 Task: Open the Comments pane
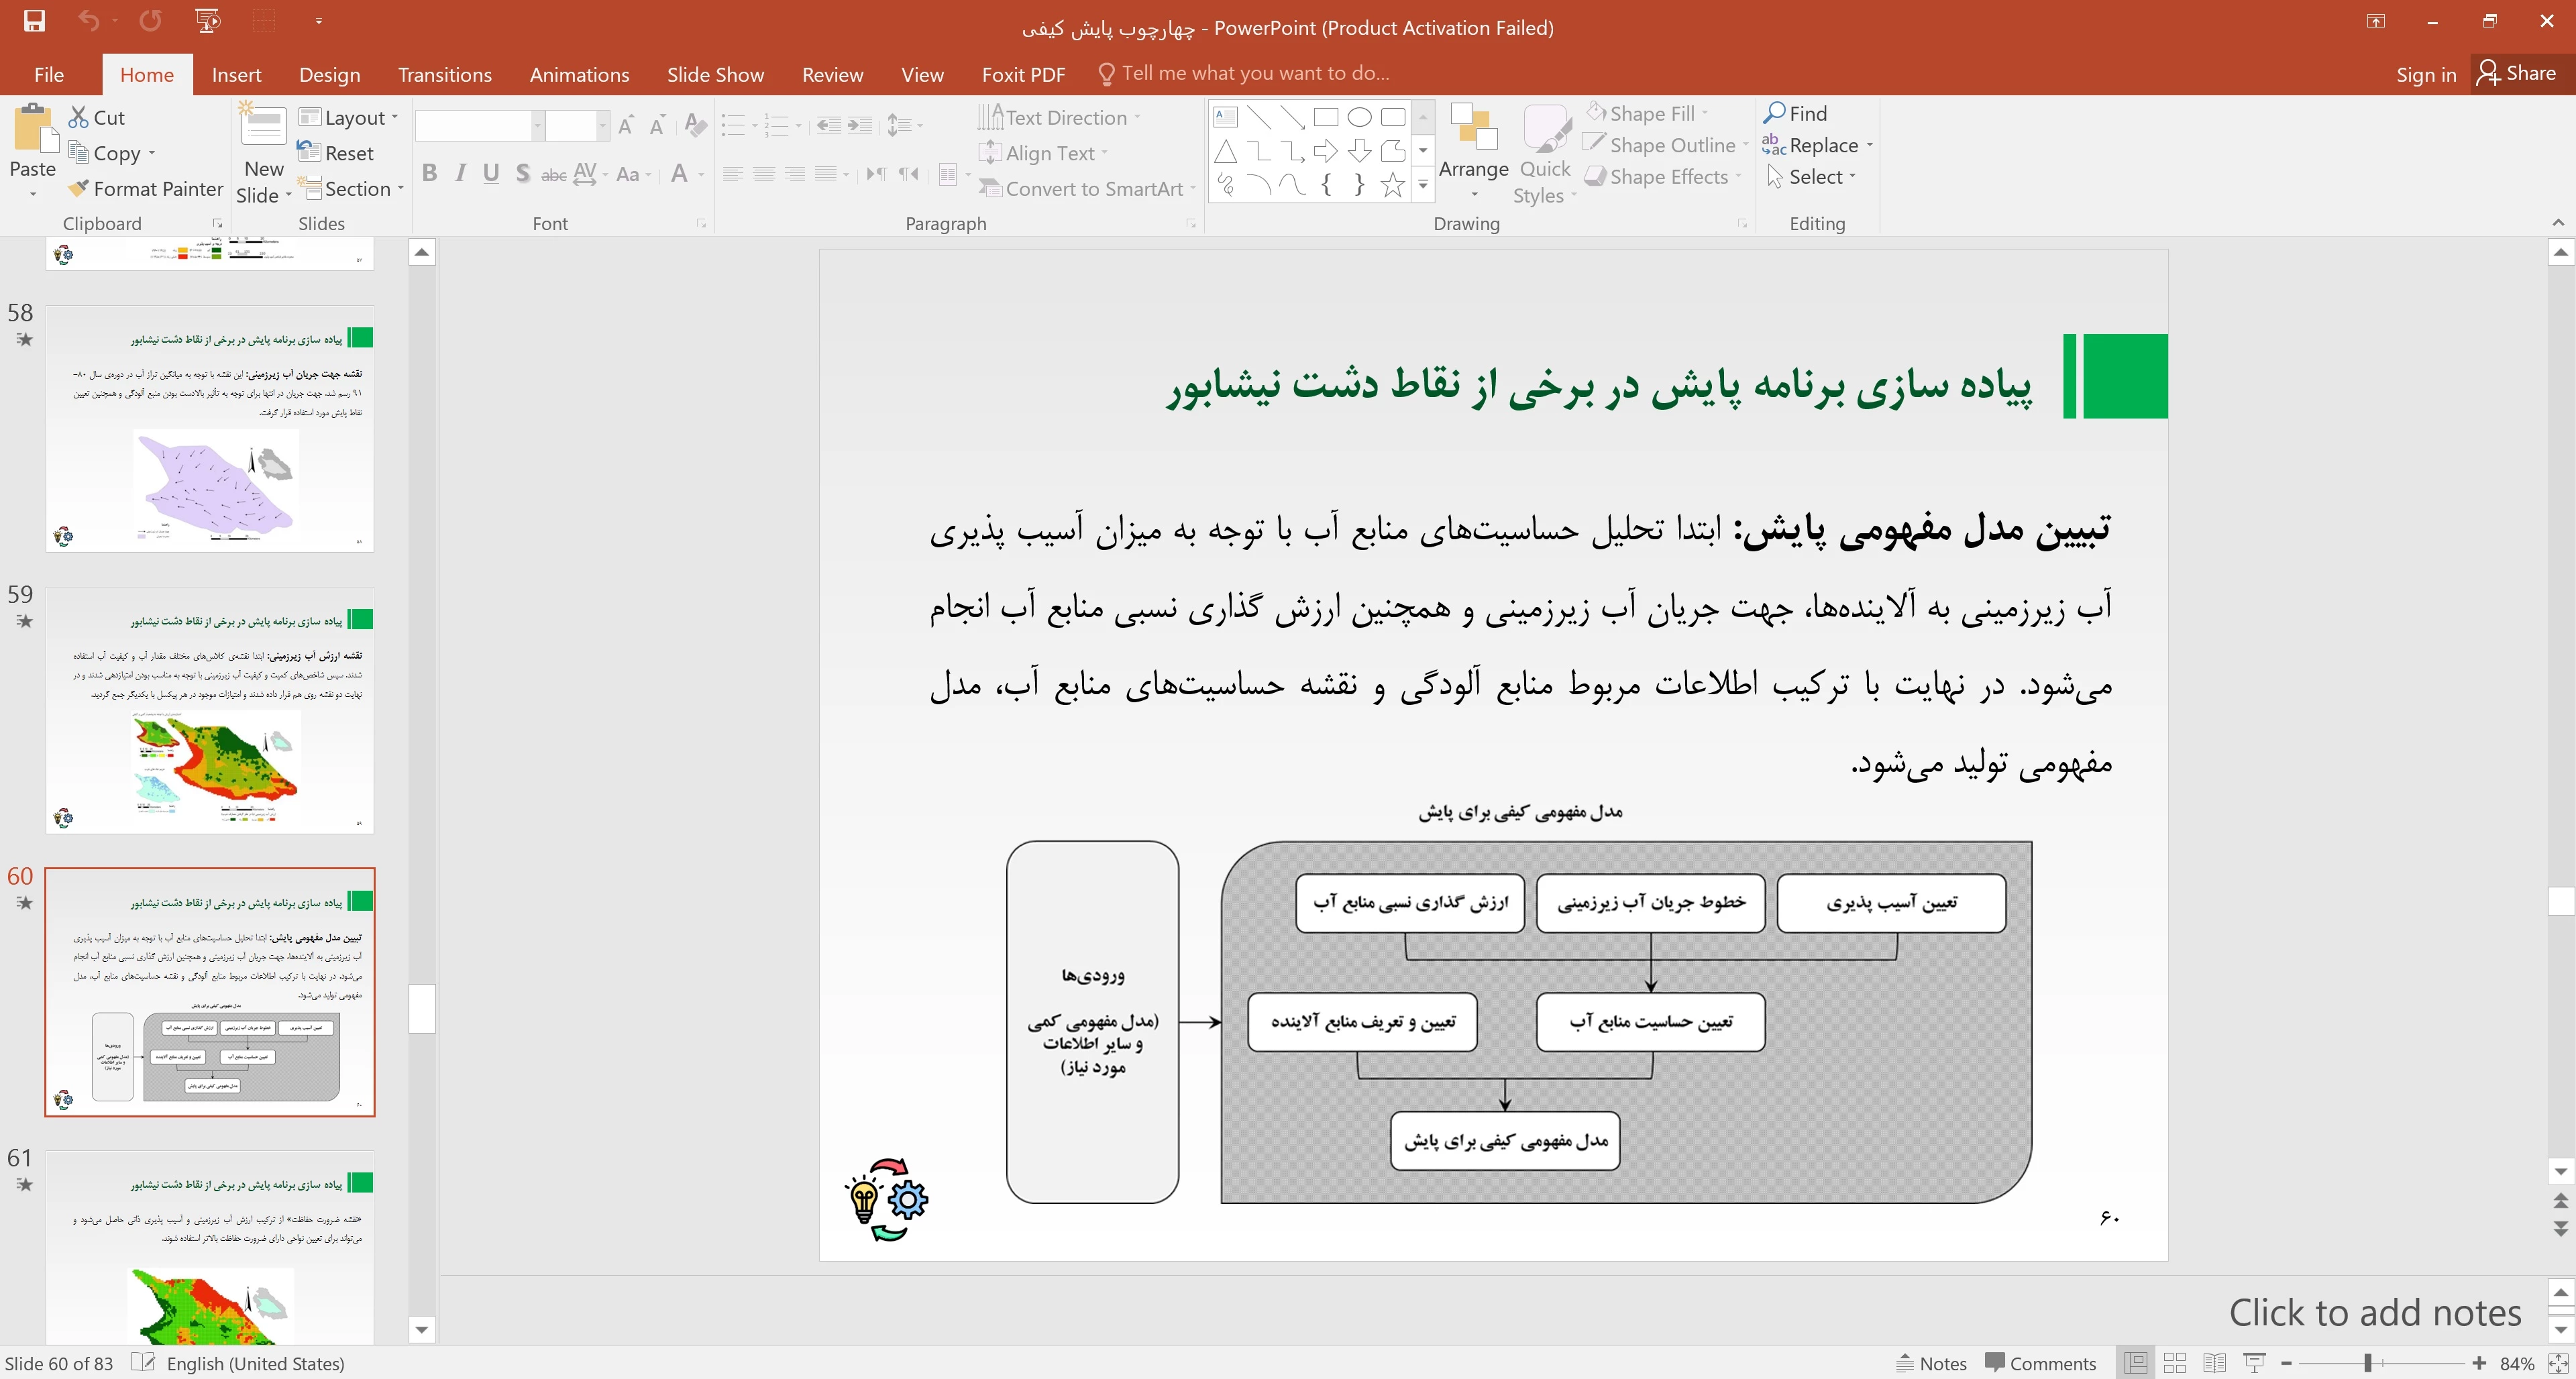(x=2041, y=1363)
